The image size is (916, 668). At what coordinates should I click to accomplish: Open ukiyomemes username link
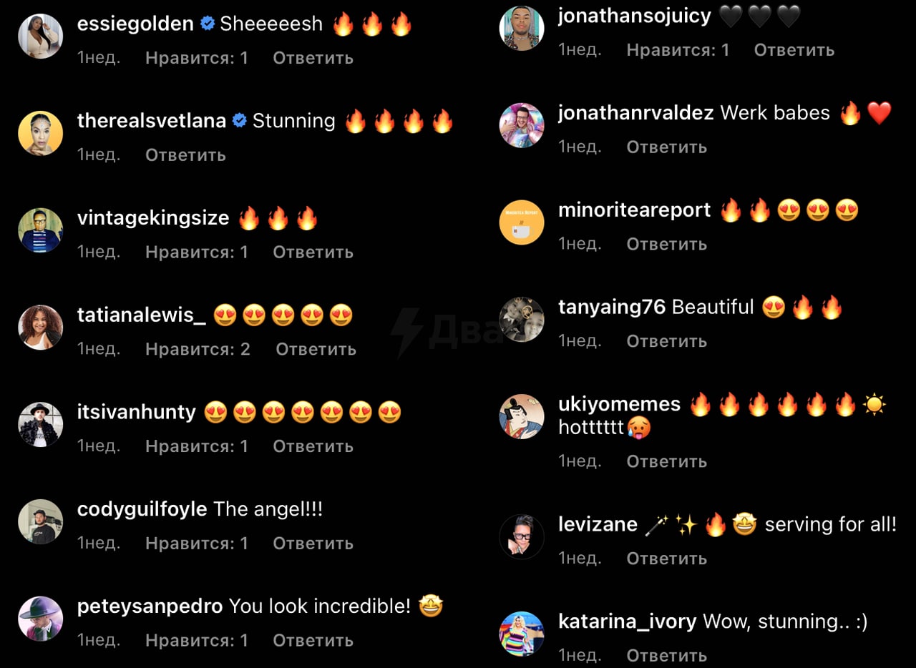[x=619, y=404]
